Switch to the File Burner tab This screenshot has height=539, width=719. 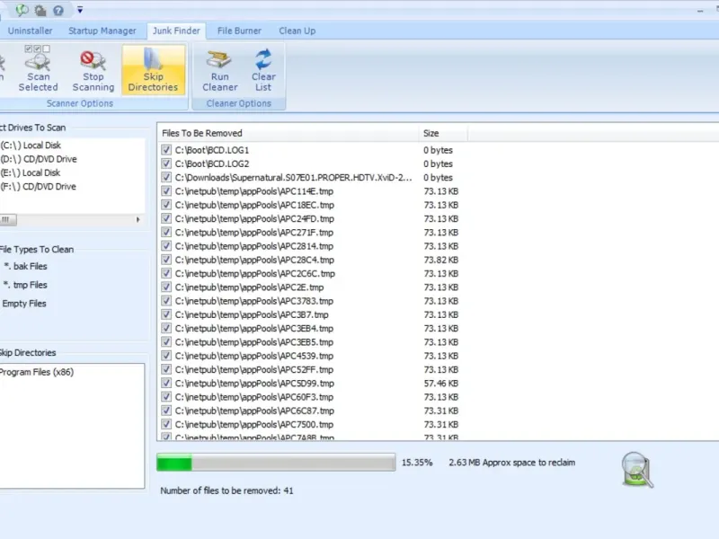(x=239, y=31)
